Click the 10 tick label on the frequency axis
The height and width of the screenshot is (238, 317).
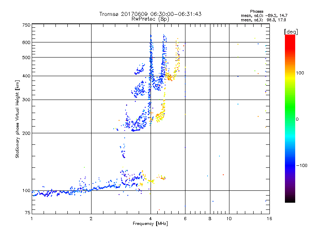coord(229,219)
